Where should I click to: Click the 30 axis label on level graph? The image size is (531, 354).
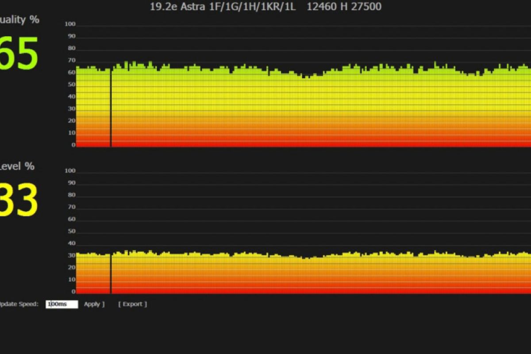tap(72, 255)
